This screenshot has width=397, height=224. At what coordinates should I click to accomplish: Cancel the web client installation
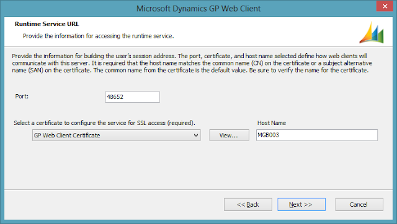click(x=359, y=204)
